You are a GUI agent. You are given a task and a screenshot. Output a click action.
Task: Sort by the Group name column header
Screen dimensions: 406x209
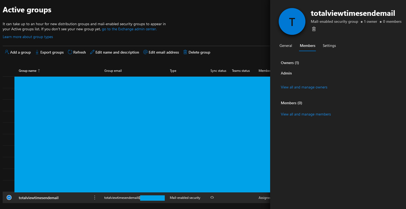pyautogui.click(x=29, y=71)
